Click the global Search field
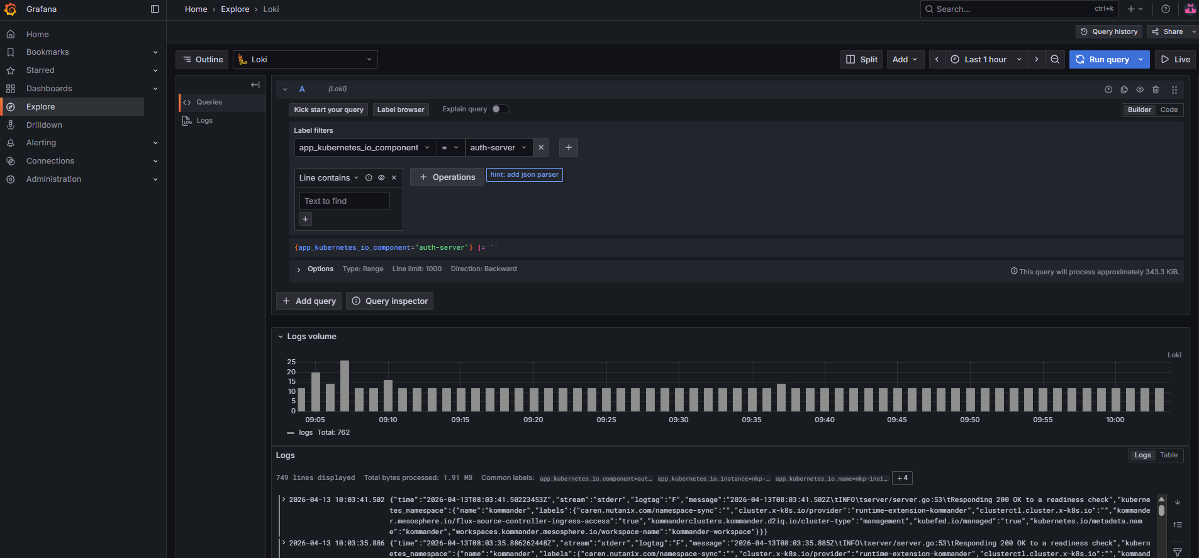Viewport: 1199px width, 558px height. (1019, 9)
